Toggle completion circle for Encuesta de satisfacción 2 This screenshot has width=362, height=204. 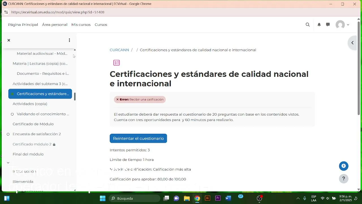pyautogui.click(x=8, y=134)
